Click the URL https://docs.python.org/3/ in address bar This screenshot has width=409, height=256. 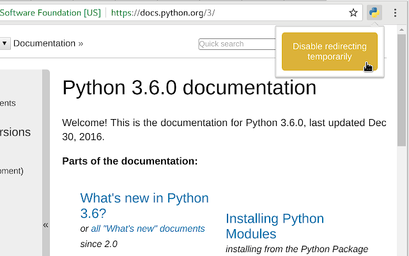pyautogui.click(x=163, y=13)
